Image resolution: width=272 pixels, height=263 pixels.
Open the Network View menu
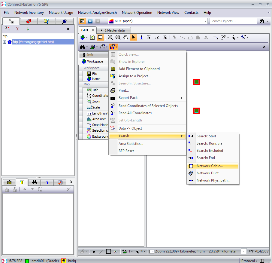pos(168,13)
